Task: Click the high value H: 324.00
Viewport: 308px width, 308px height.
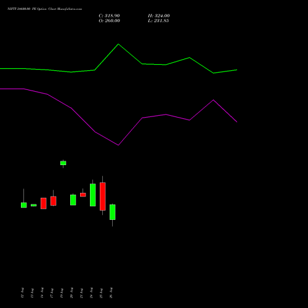Action: (x=159, y=16)
